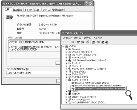This screenshot has height=110, width=137.
Task: Click the sound, video and game controller icon
Action: point(70,69)
